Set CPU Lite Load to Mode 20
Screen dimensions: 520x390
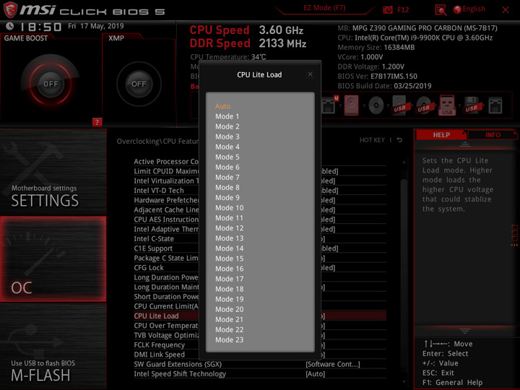[229, 309]
